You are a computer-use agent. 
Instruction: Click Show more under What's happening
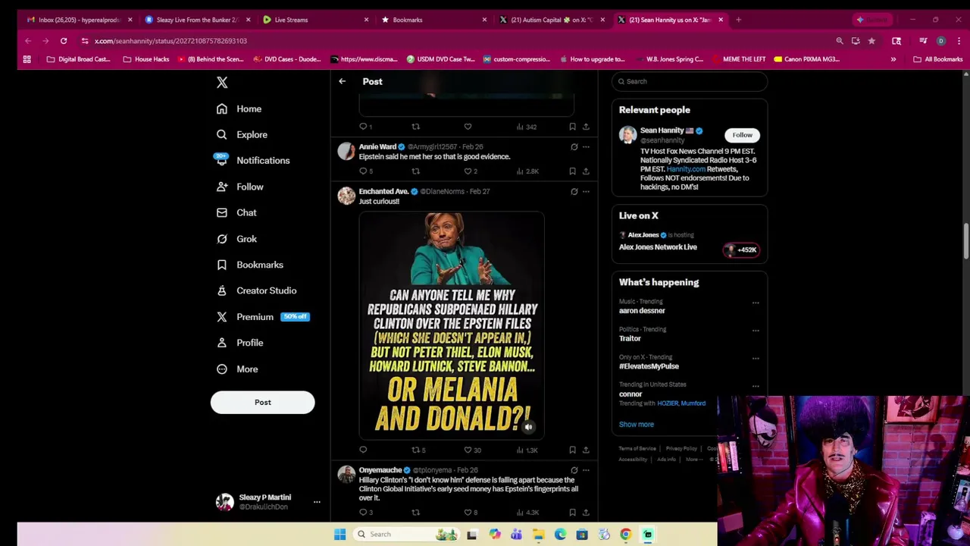[636, 425]
